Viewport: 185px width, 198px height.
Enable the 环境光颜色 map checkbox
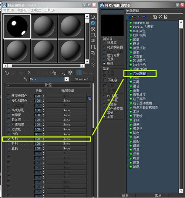[9, 96]
